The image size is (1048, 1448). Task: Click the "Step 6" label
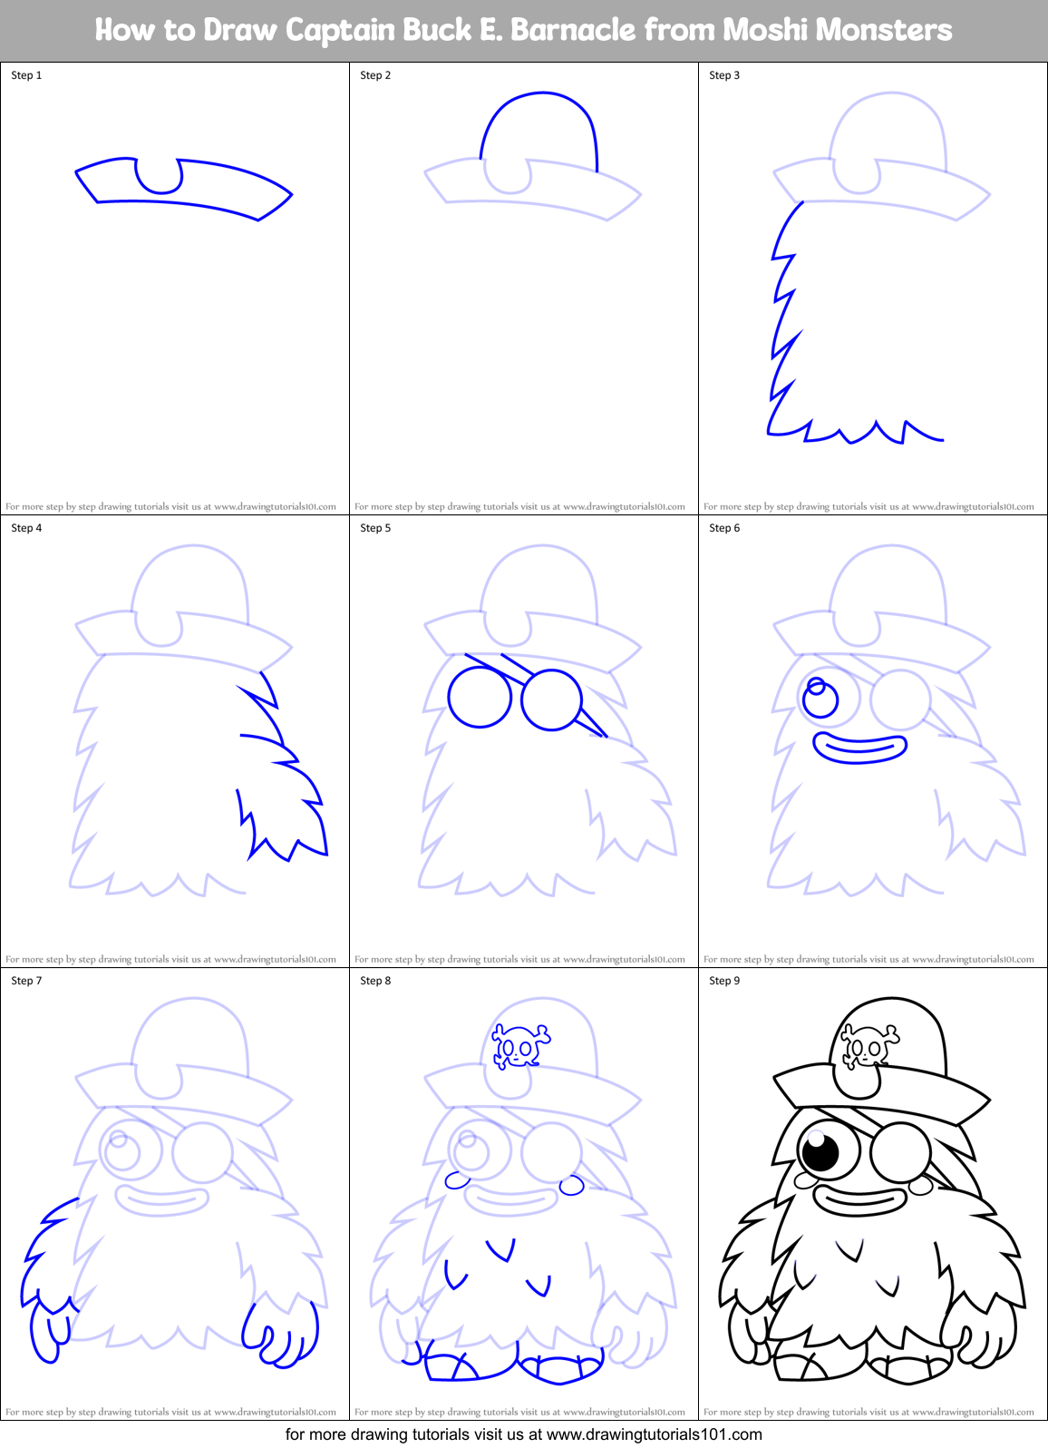tap(724, 528)
